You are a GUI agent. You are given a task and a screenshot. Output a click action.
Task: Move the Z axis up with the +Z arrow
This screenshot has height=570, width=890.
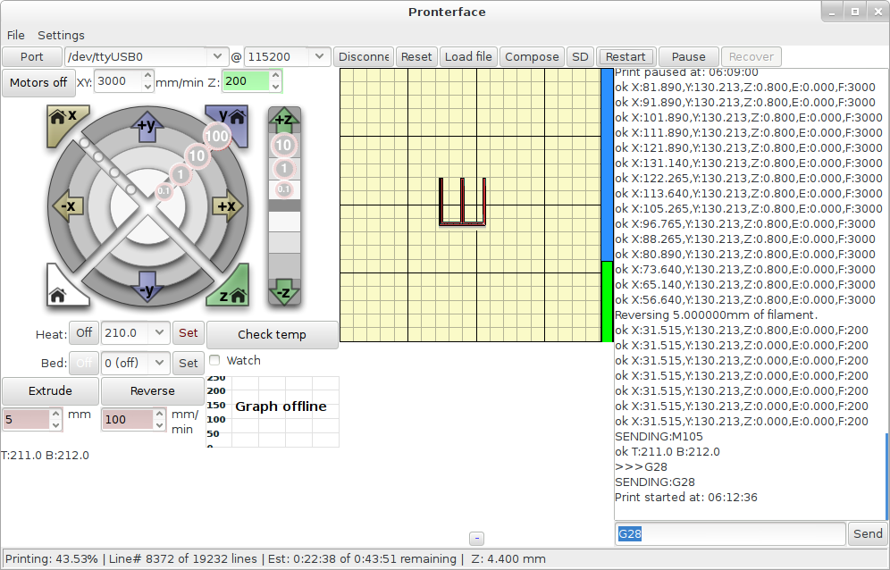pos(284,121)
